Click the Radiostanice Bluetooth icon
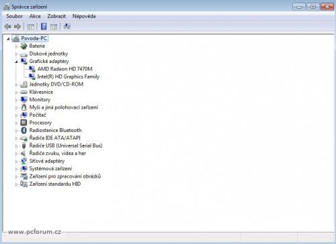 tap(24, 130)
